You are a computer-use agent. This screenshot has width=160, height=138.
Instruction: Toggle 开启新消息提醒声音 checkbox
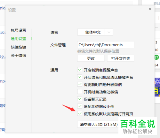tap(80, 70)
